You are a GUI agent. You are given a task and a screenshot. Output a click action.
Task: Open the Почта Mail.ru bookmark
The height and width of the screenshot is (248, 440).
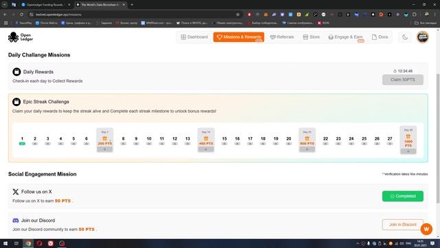coord(47,23)
